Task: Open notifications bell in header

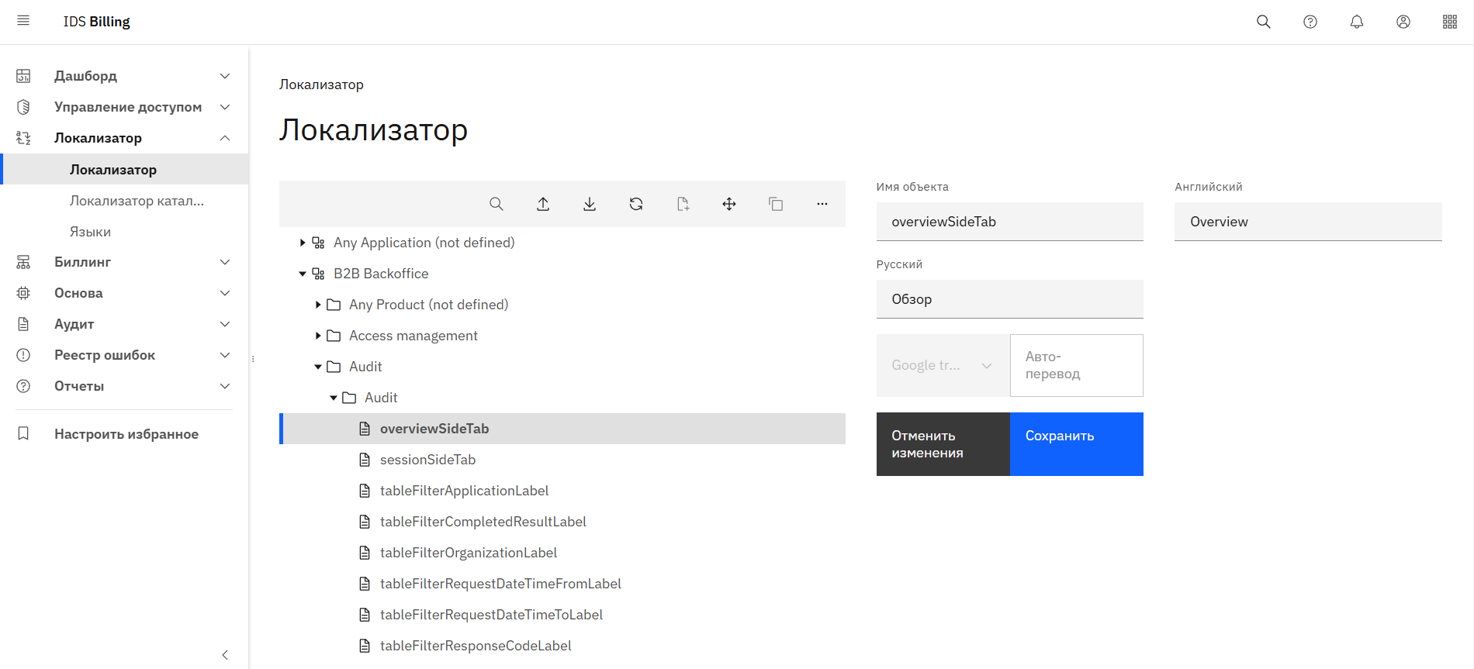Action: pos(1357,22)
